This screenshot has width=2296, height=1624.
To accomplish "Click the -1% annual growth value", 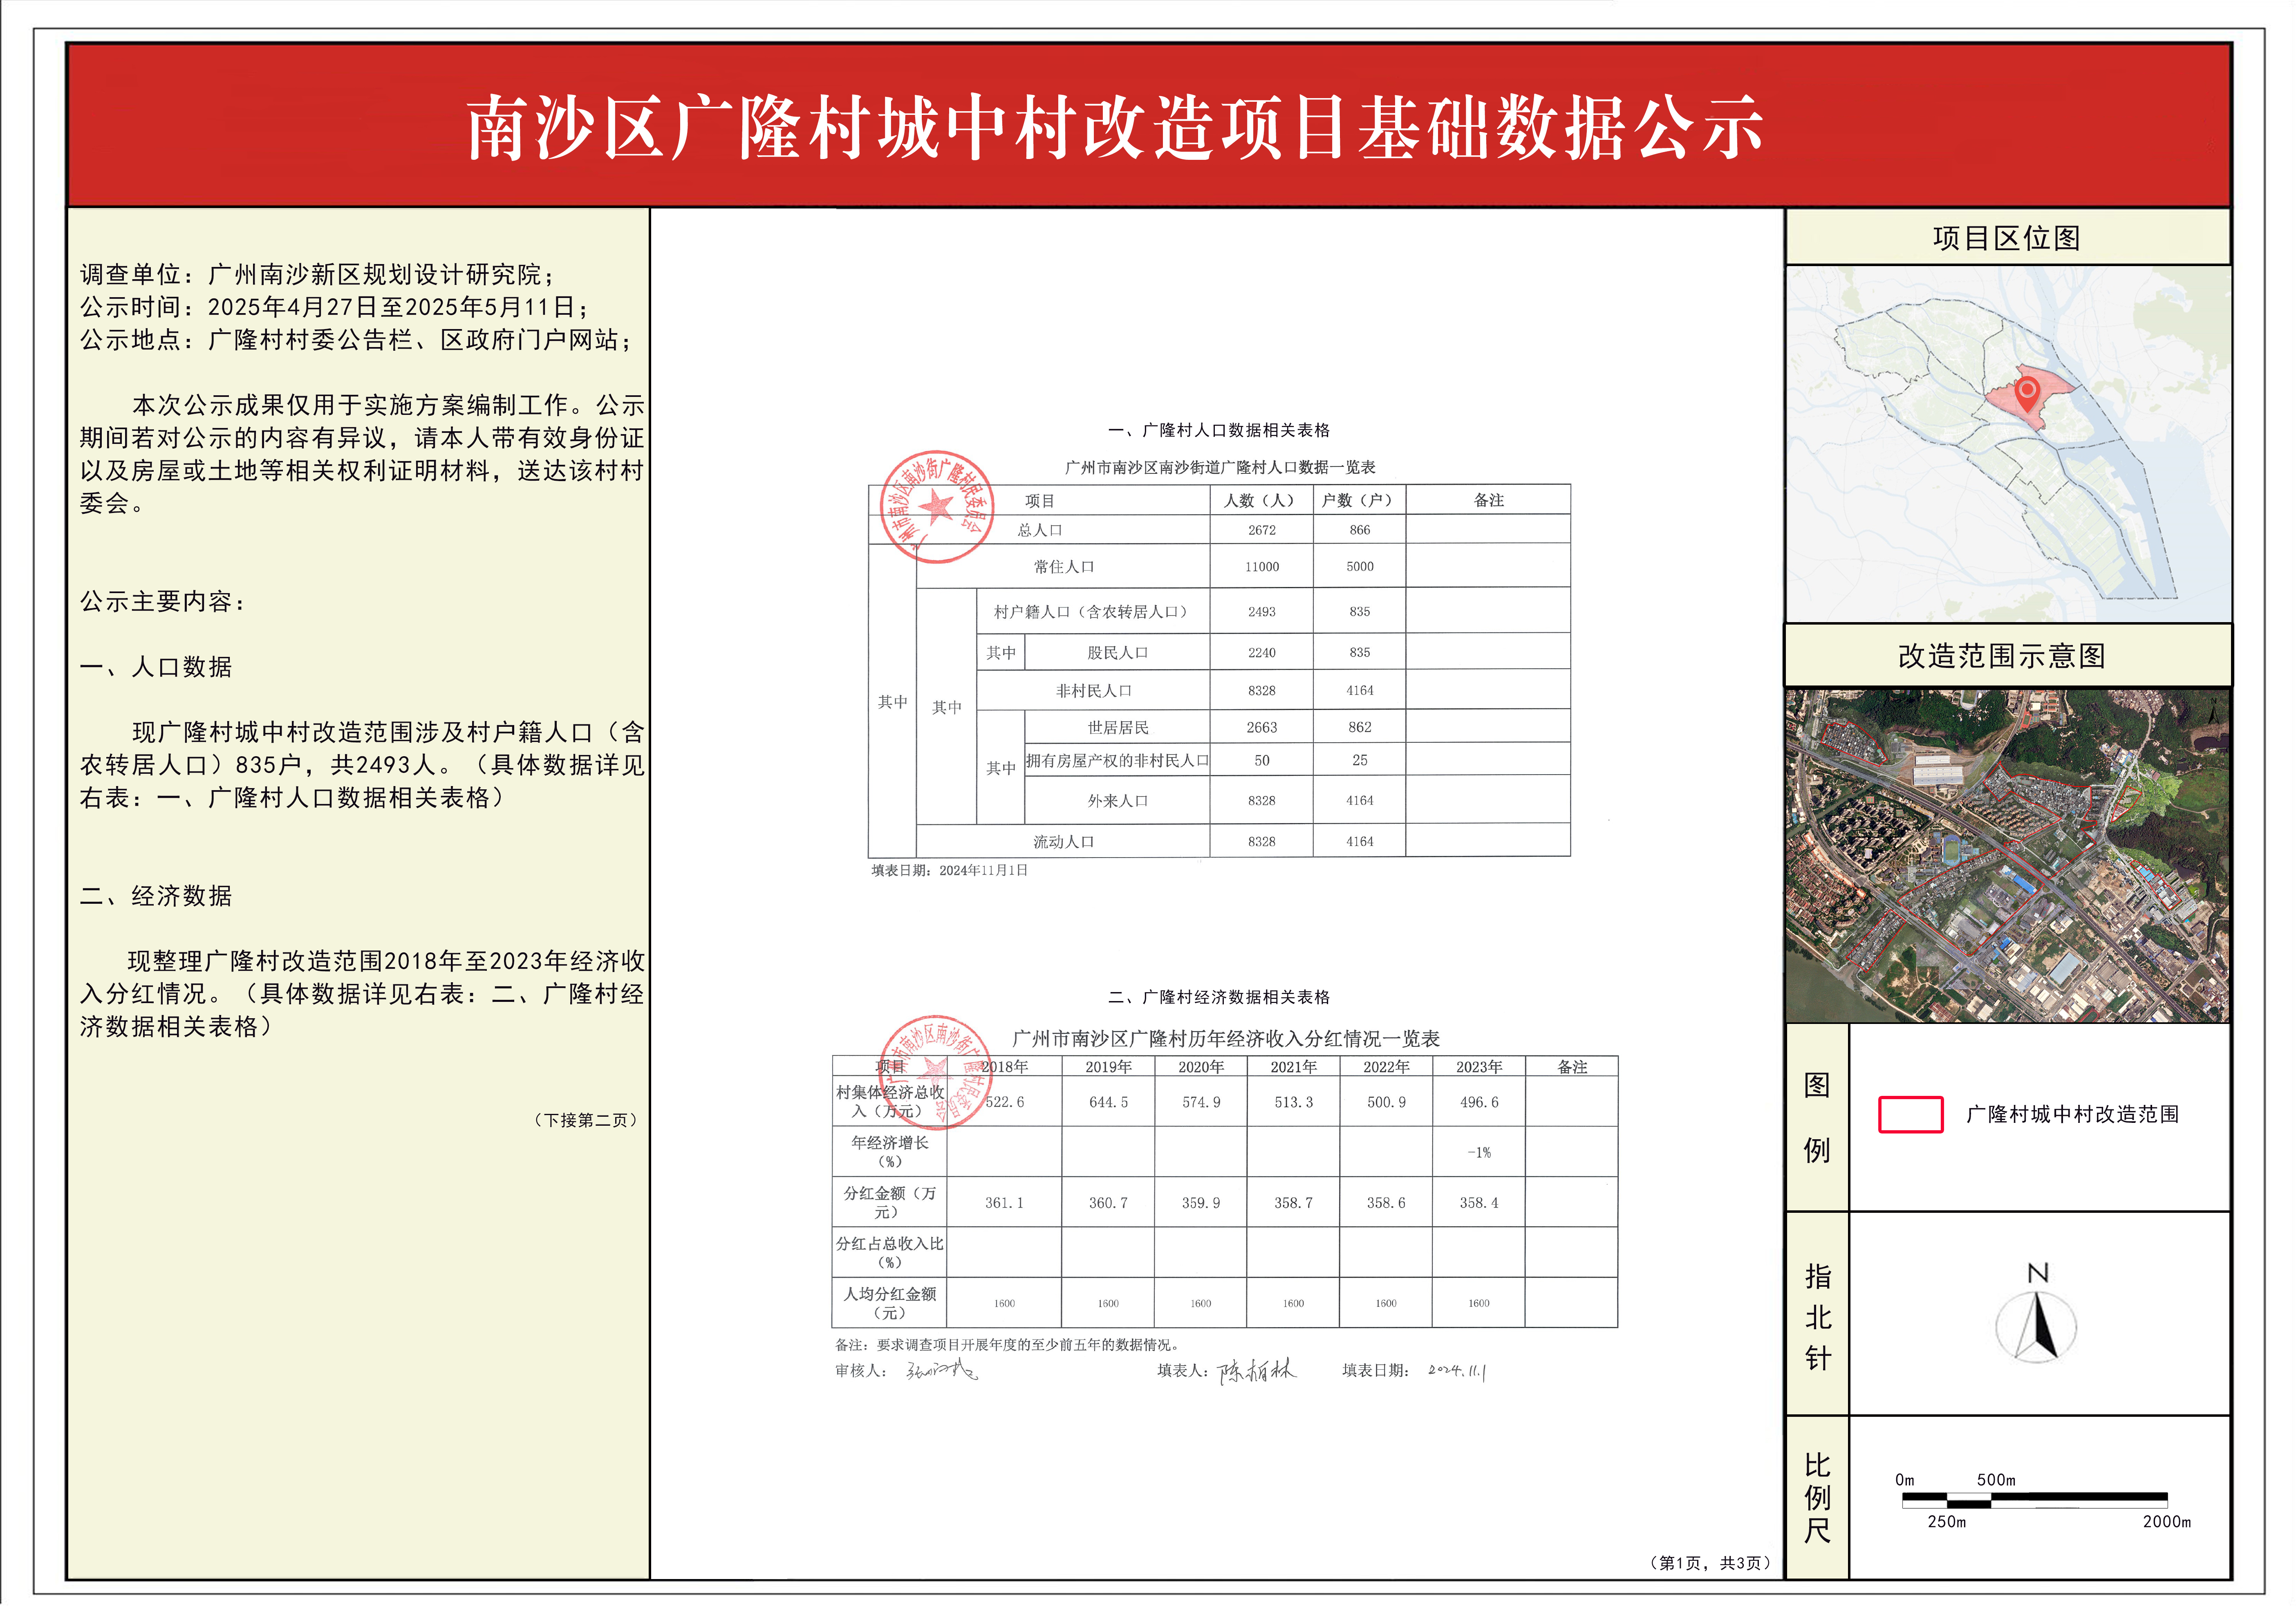I will [1479, 1153].
